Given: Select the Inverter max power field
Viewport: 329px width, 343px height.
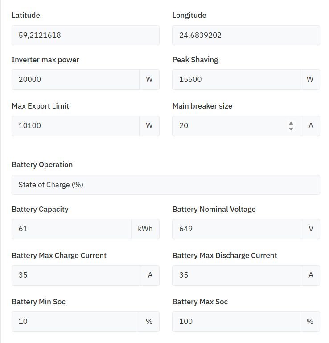Looking at the screenshot, I should pos(76,80).
